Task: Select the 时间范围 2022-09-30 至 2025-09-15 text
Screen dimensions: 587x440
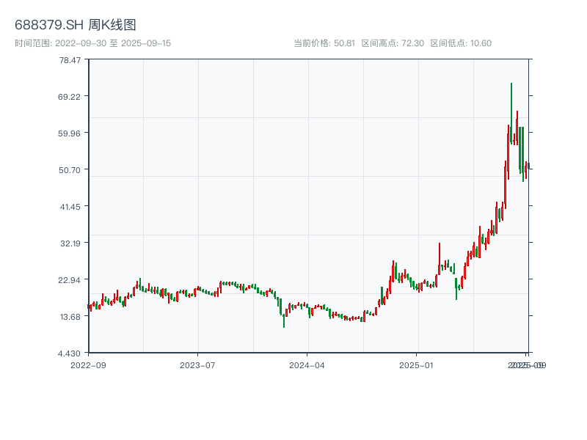Action: [x=93, y=43]
